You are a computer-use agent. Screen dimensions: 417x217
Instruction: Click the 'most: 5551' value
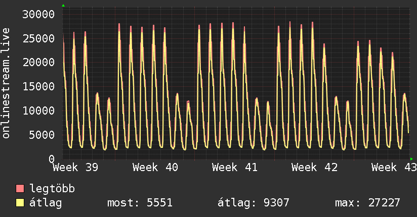pos(140,203)
